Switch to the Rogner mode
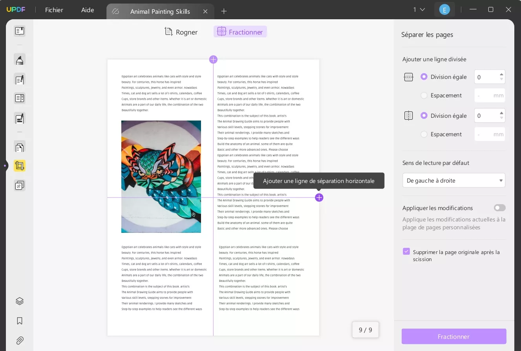This screenshot has width=521, height=351. point(181,32)
